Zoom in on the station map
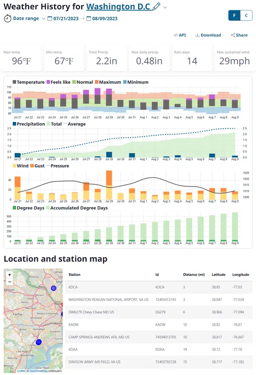This screenshot has height=375, width=256. pyautogui.click(x=9, y=274)
